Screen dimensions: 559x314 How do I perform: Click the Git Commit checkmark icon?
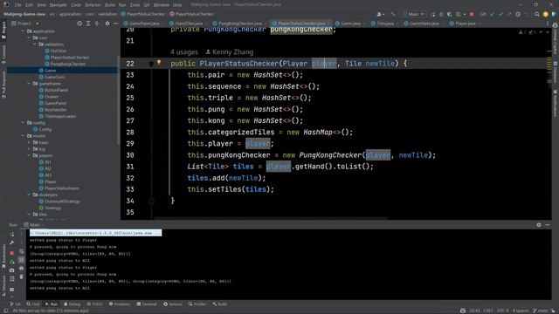500,14
